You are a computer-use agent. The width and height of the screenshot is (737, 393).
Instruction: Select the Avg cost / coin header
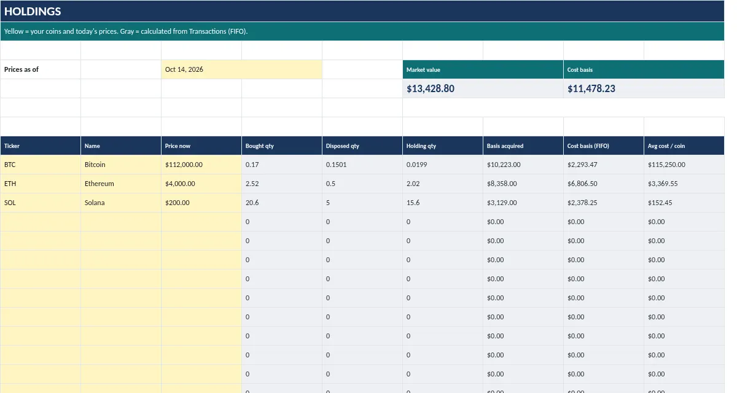(x=684, y=146)
